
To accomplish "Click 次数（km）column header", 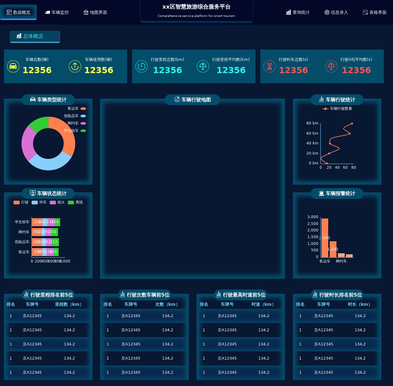I will [168, 304].
